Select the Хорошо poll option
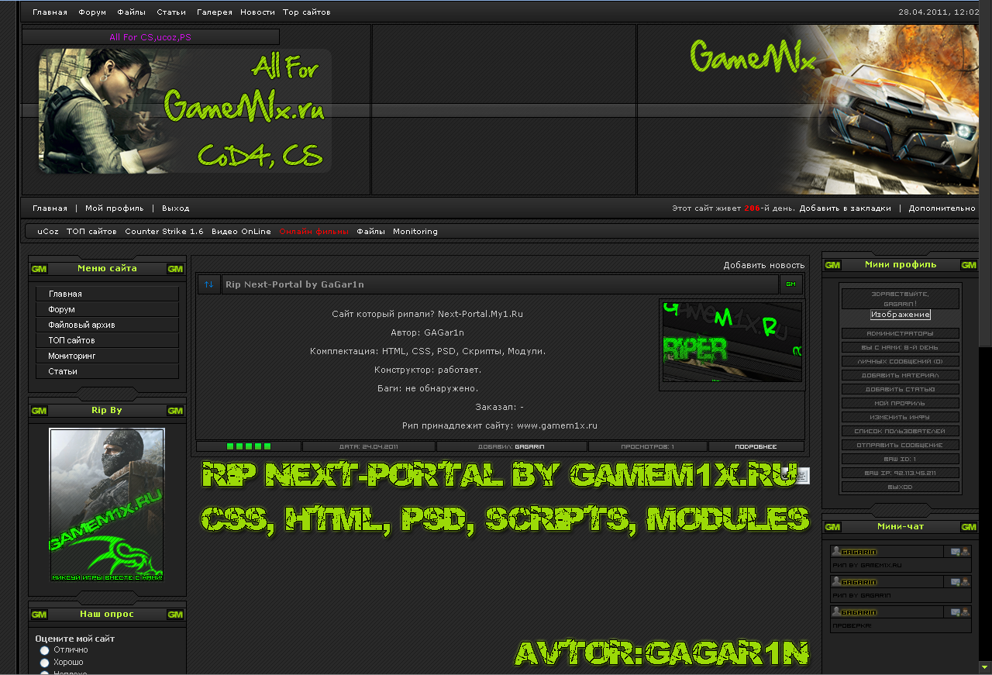Image resolution: width=992 pixels, height=675 pixels. coord(45,663)
